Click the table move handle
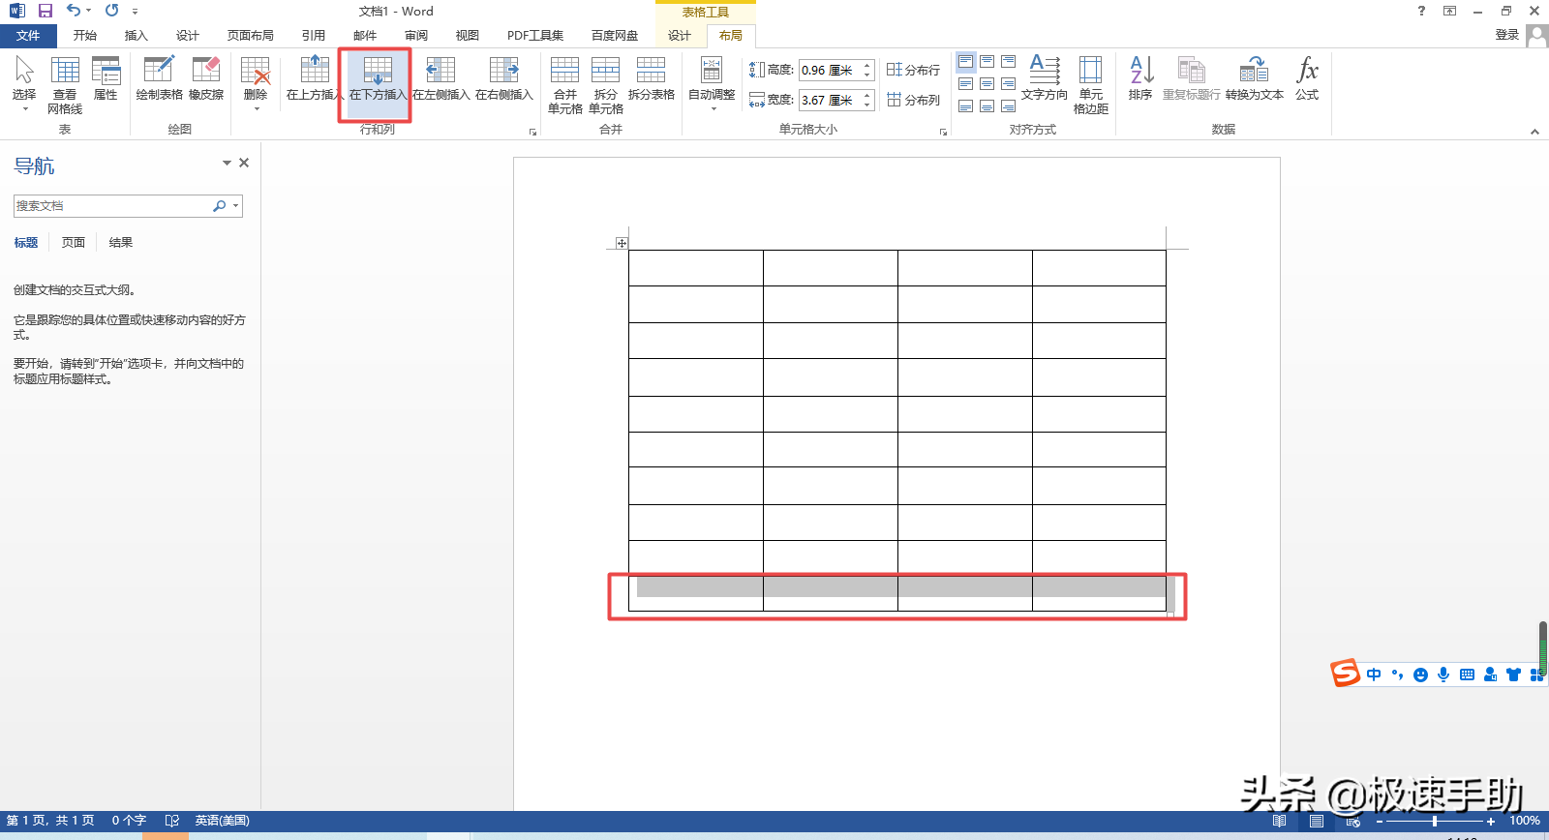The width and height of the screenshot is (1549, 840). pyautogui.click(x=622, y=243)
